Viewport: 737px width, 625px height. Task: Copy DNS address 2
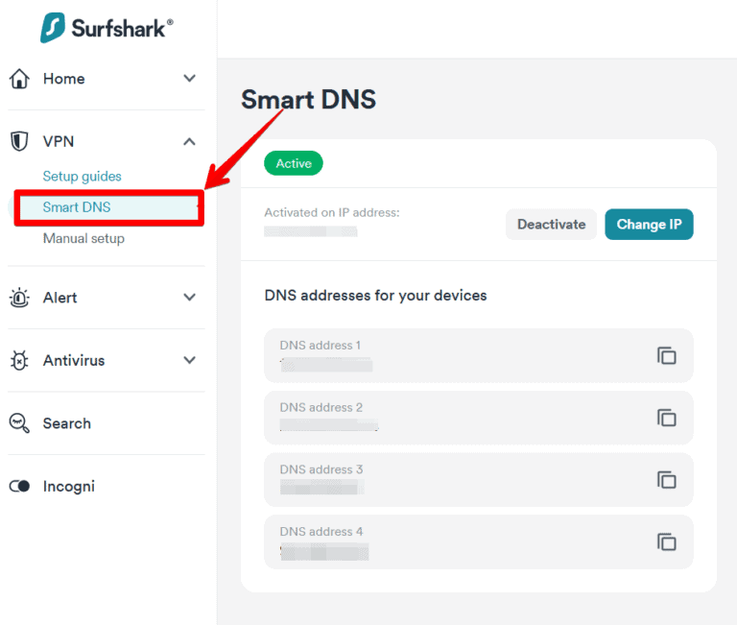[667, 418]
